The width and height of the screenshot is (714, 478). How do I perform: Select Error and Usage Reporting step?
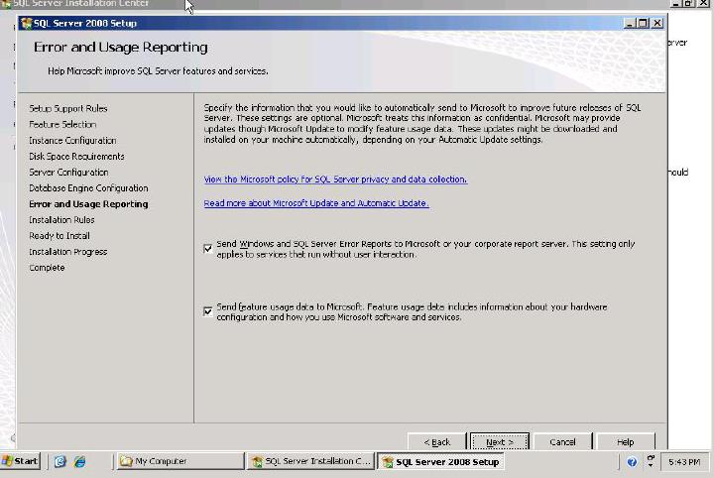click(88, 204)
